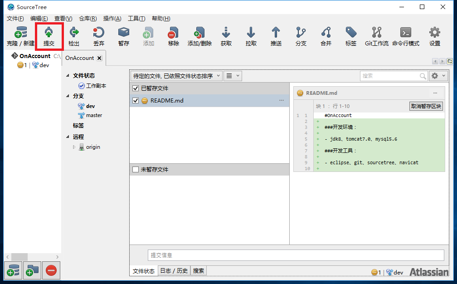
Task: Collapse the 分支 (branches) tree section
Action: pyautogui.click(x=68, y=96)
